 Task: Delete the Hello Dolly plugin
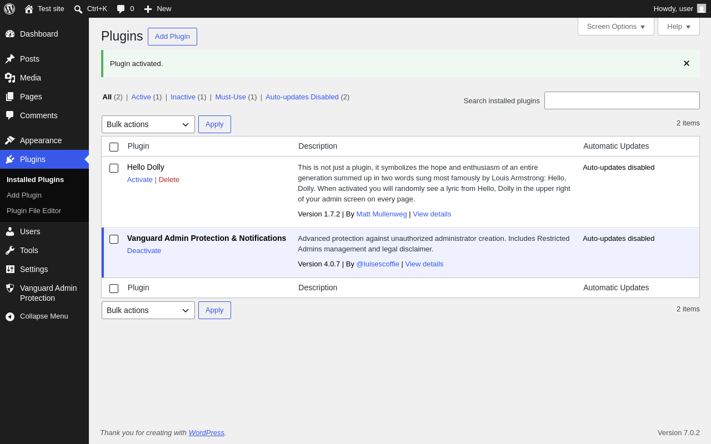[x=169, y=180]
